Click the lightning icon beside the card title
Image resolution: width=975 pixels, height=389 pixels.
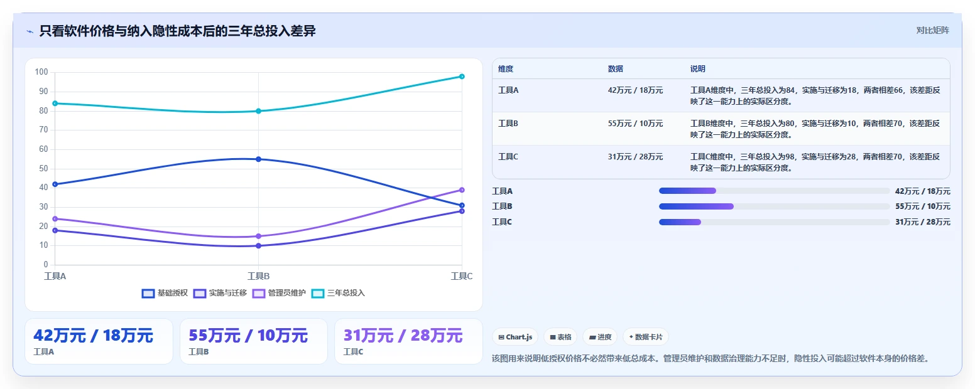(x=30, y=31)
